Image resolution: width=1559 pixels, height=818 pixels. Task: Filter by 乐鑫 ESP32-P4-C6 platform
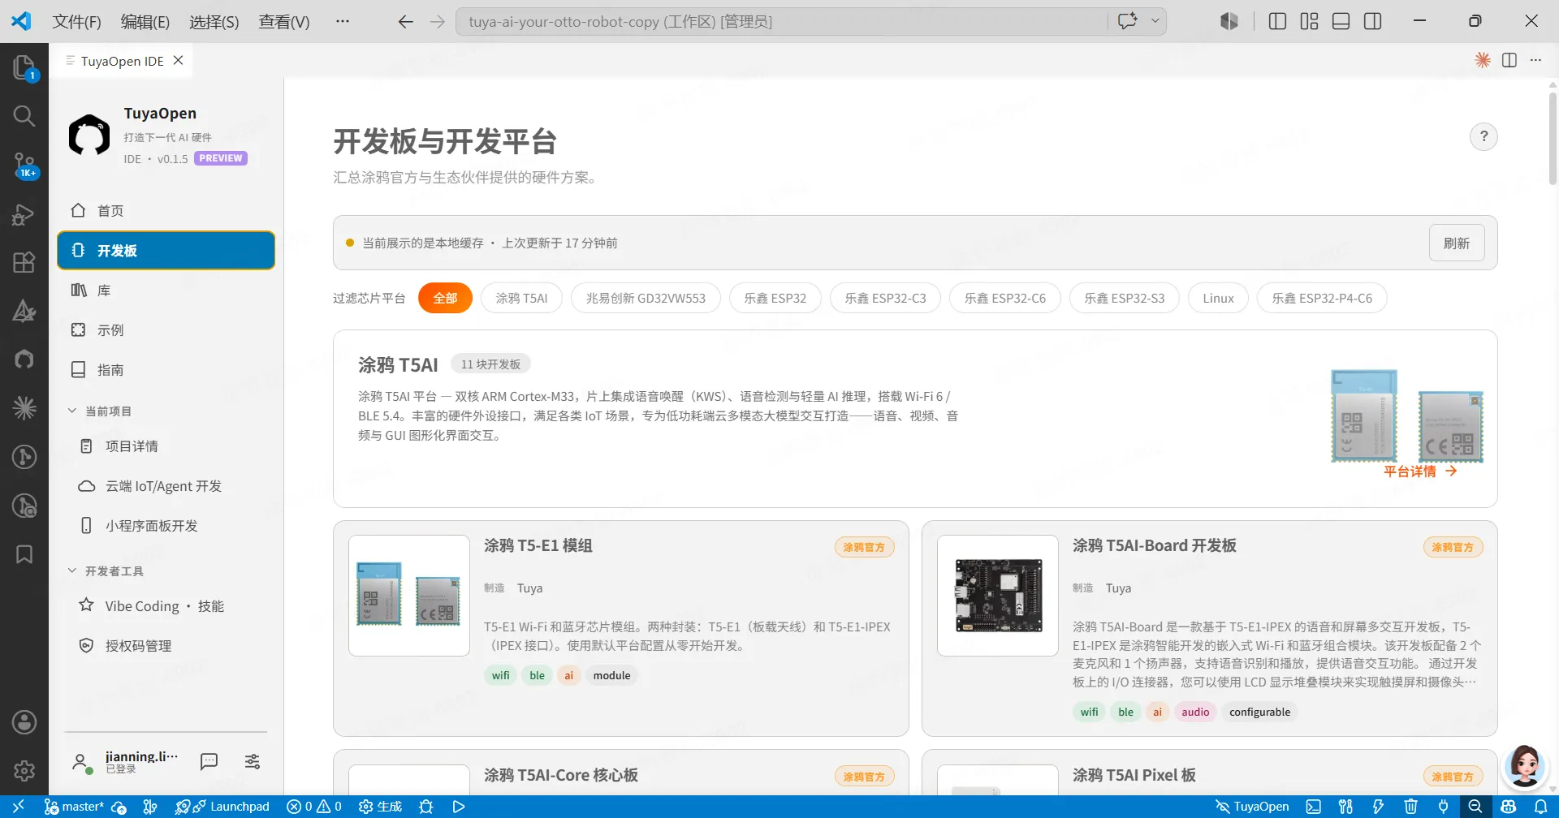tap(1322, 298)
